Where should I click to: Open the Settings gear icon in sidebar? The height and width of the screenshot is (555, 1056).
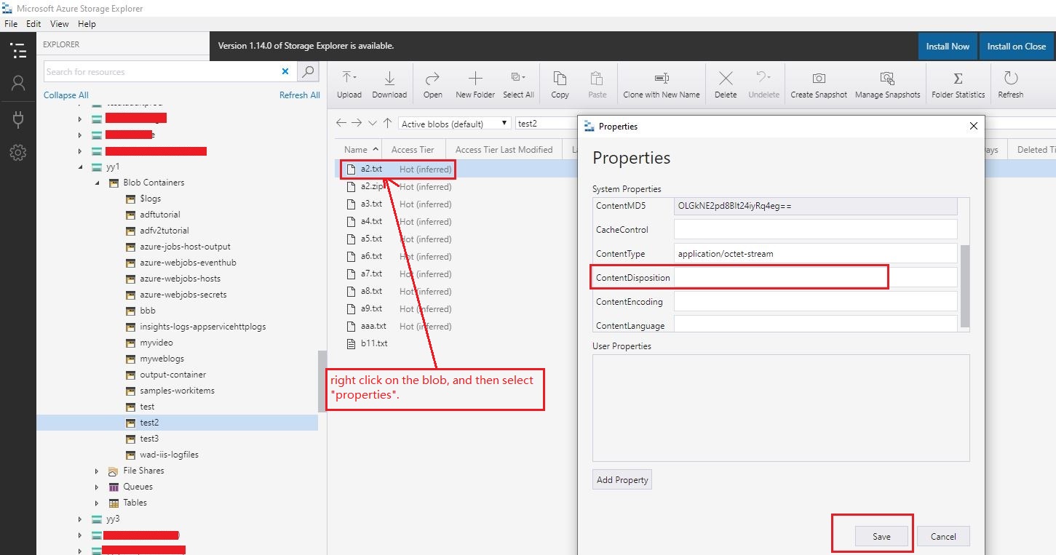18,153
